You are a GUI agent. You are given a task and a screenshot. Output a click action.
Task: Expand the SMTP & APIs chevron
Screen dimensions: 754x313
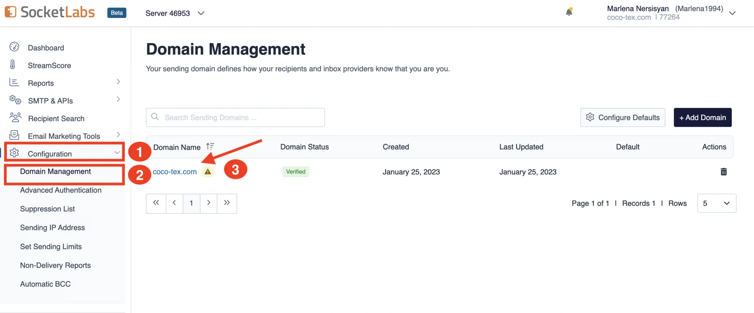(x=118, y=99)
